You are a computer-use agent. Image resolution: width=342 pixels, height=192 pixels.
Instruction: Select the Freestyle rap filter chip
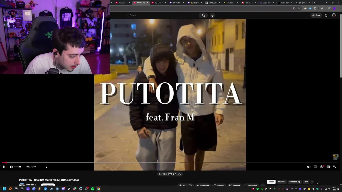tap(295, 182)
